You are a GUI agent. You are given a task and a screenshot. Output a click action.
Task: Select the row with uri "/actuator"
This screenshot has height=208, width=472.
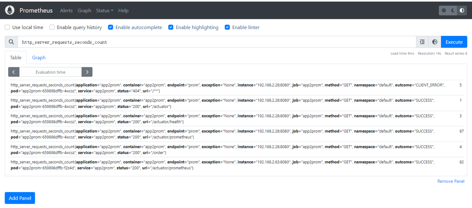click(x=236, y=103)
